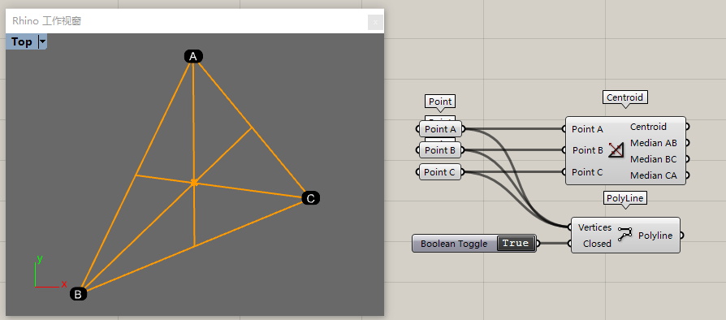Viewport: 726px width, 320px height.
Task: Toggle the Boolean Toggle True value
Action: 516,243
